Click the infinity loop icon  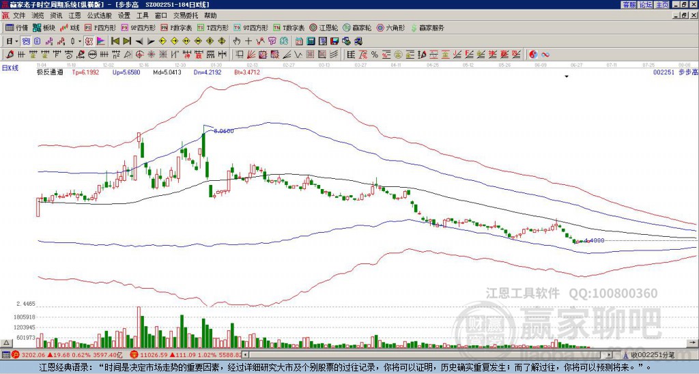pyautogui.click(x=545, y=55)
